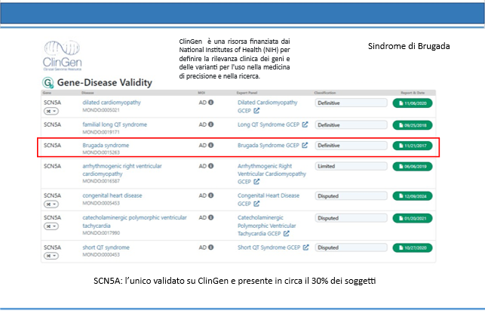Click Disputed classification for short QT syndrome
This screenshot has height=323, width=485.
[351, 248]
